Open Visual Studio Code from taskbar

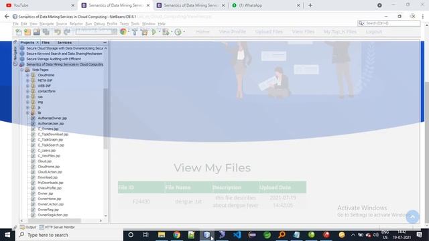pyautogui.click(x=237, y=235)
